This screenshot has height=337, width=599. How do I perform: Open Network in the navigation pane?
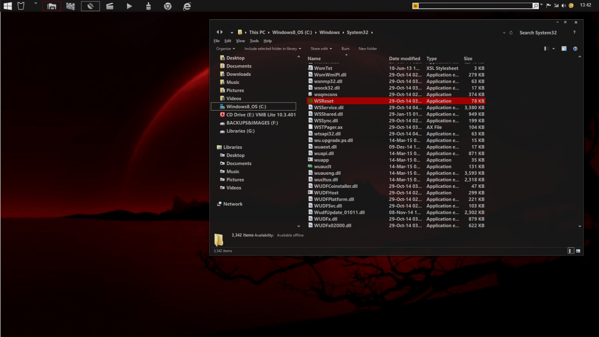click(x=233, y=204)
